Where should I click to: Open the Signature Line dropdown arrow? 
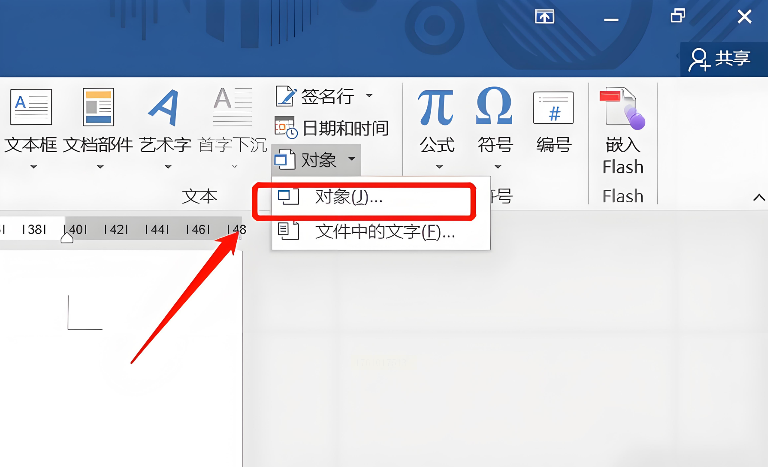click(x=369, y=96)
